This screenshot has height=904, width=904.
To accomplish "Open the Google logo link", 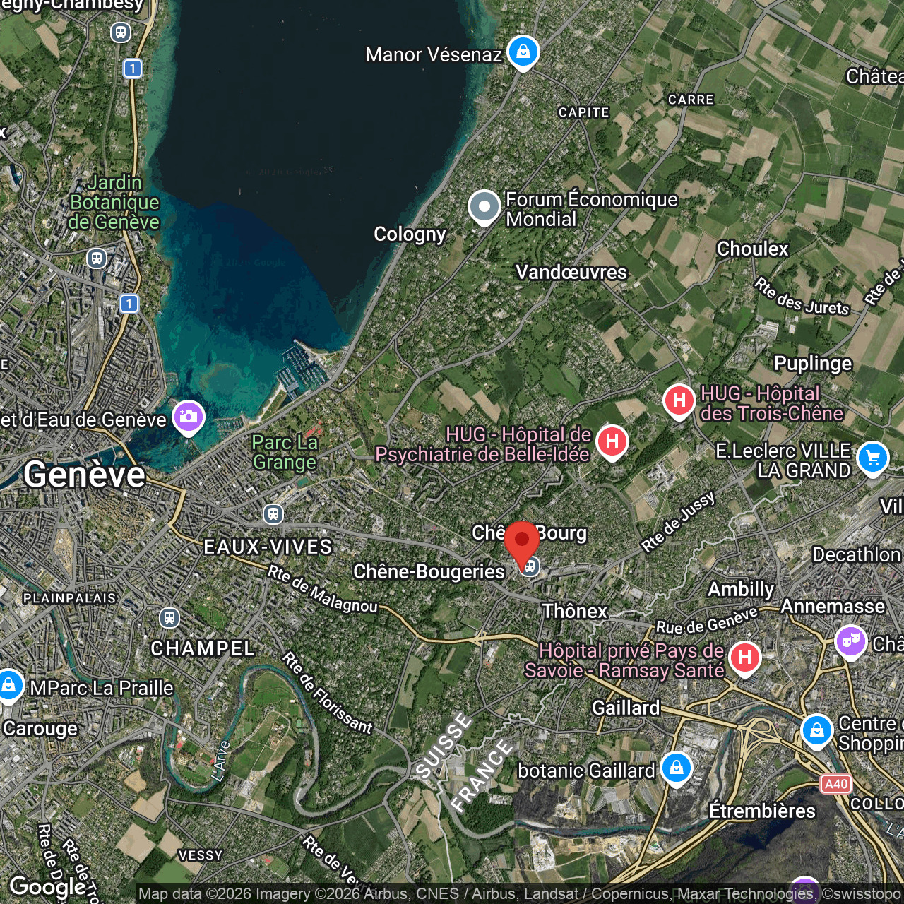I will click(x=47, y=886).
